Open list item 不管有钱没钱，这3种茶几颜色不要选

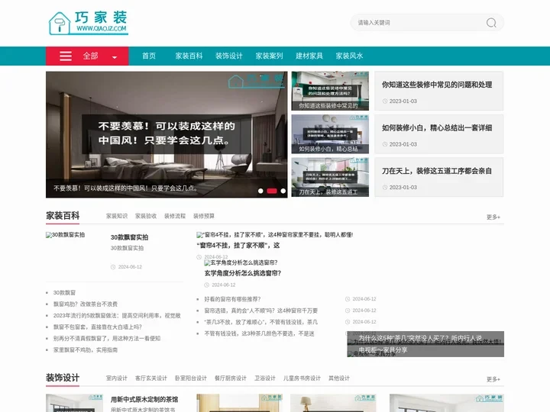(259, 334)
